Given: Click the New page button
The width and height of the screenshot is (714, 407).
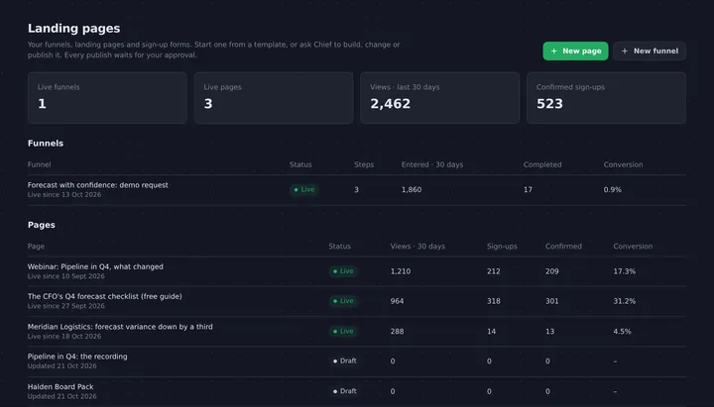Looking at the screenshot, I should (x=575, y=51).
